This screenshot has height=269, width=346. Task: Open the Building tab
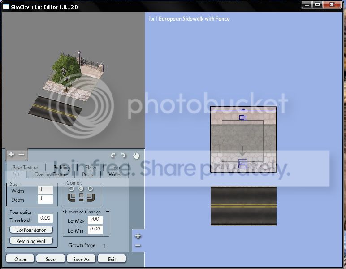pyautogui.click(x=61, y=168)
